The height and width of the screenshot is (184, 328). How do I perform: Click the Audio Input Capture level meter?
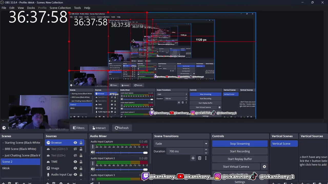point(122,145)
